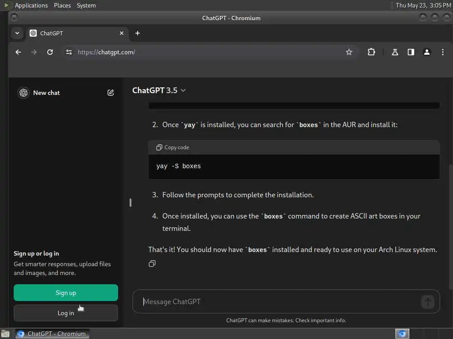Open Chromium three-dot menu
Viewport: 453px width, 339px height.
click(x=442, y=52)
